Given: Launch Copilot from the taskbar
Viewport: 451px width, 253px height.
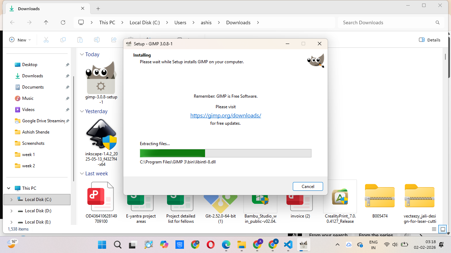Looking at the screenshot, I should point(164,245).
